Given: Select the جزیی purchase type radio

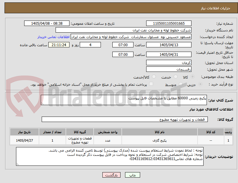Looking at the screenshot, I should tap(200, 84).
